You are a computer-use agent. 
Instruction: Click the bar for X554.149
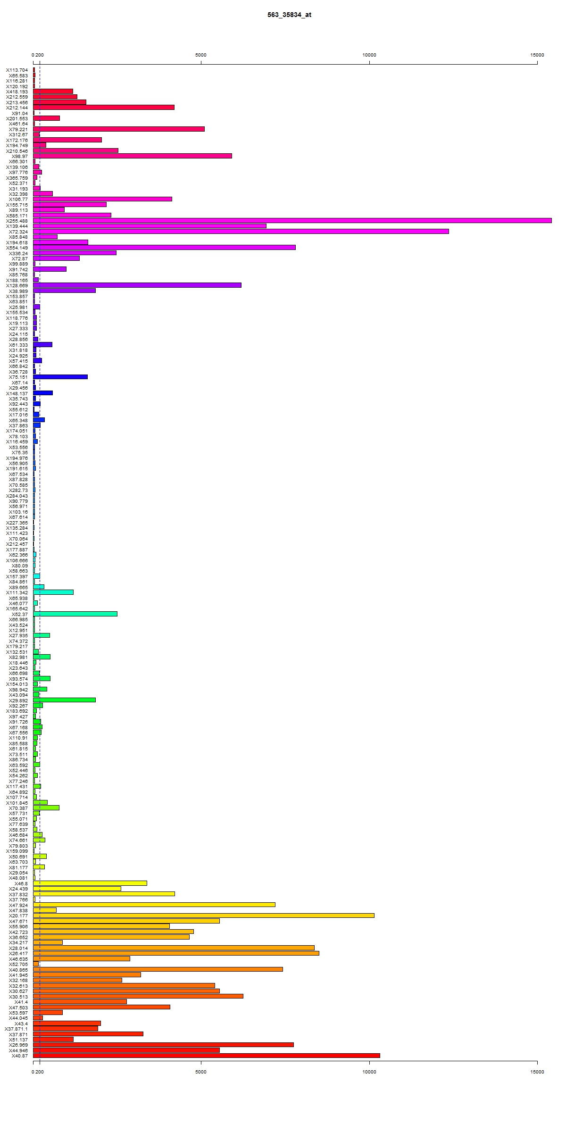(165, 247)
